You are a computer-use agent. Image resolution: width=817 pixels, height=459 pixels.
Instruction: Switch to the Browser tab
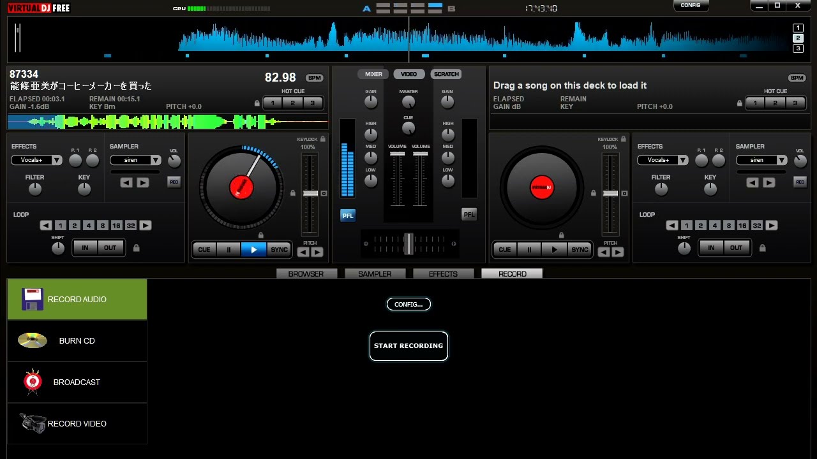click(x=306, y=274)
